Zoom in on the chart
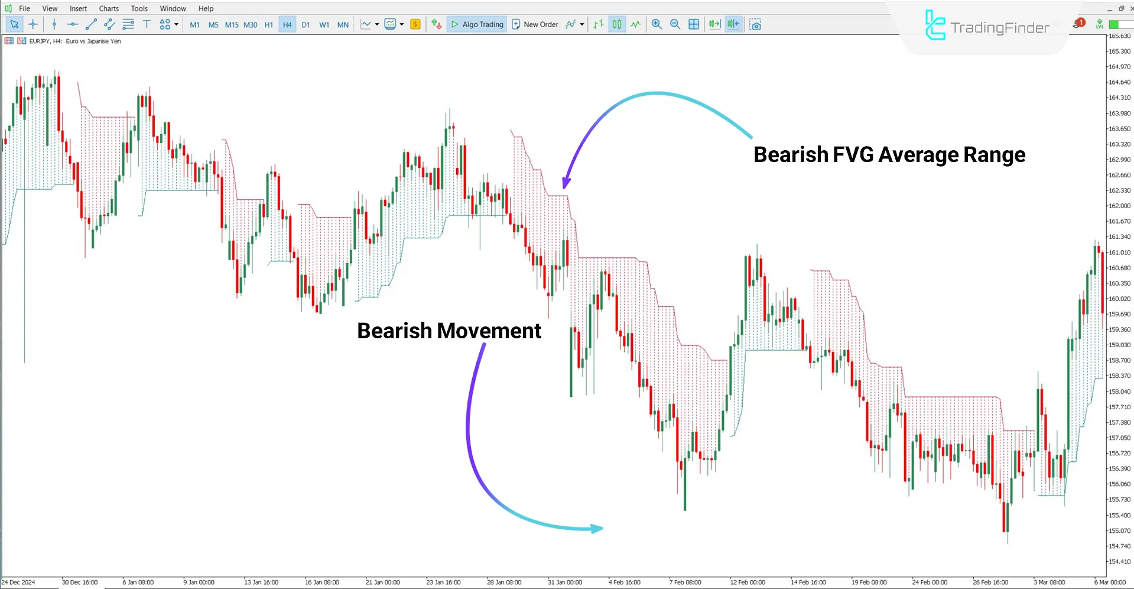 click(657, 24)
